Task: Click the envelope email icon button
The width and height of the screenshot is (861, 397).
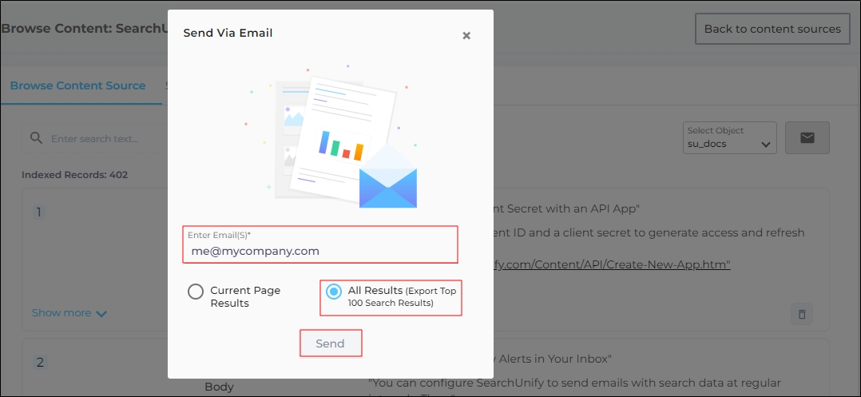Action: pyautogui.click(x=807, y=138)
